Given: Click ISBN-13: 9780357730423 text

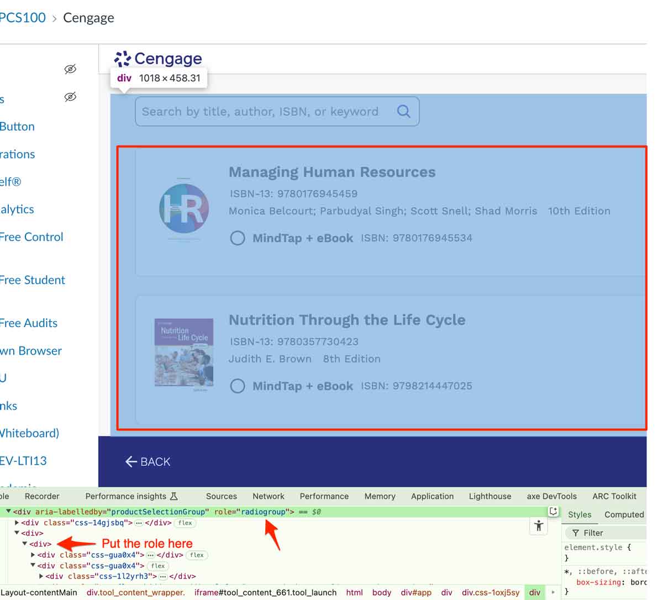Looking at the screenshot, I should (x=294, y=341).
